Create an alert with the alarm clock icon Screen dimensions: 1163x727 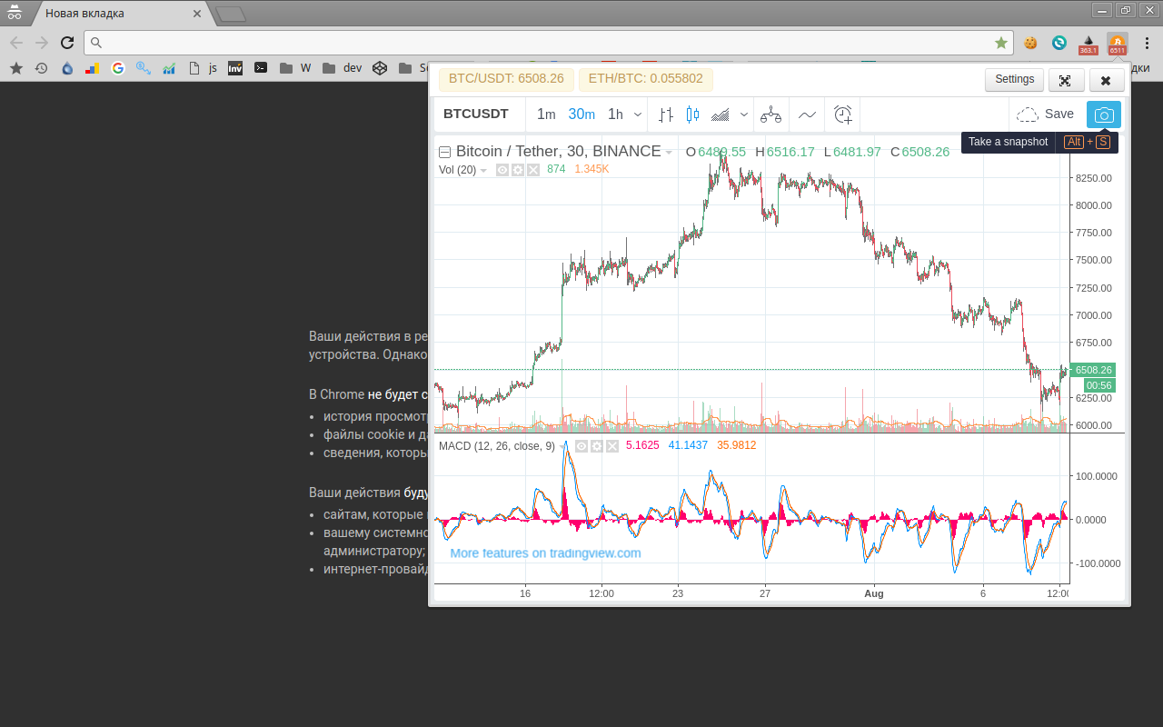coord(843,115)
